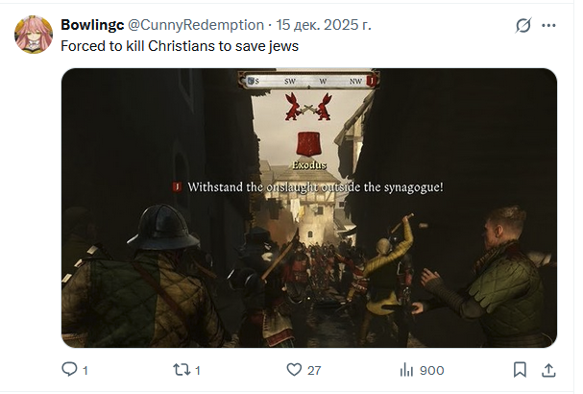Bookmark this post
This screenshot has height=394, width=583.
tap(520, 370)
